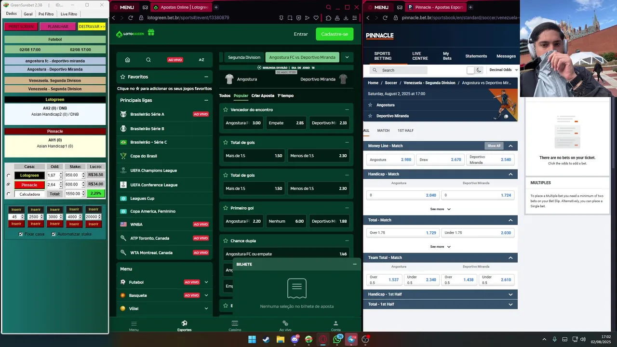Open new tab in Pinnacle browser window

tap(470, 7)
